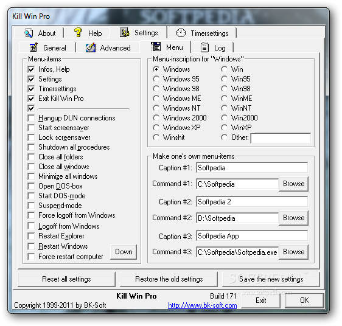Image resolution: width=342 pixels, height=326 pixels.
Task: Select the Windows ME inscription
Action: pyautogui.click(x=156, y=99)
